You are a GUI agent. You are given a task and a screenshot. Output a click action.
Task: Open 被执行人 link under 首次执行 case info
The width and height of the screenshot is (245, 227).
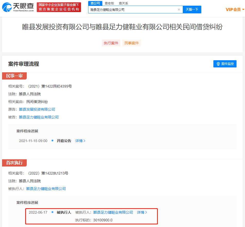(x=46, y=189)
